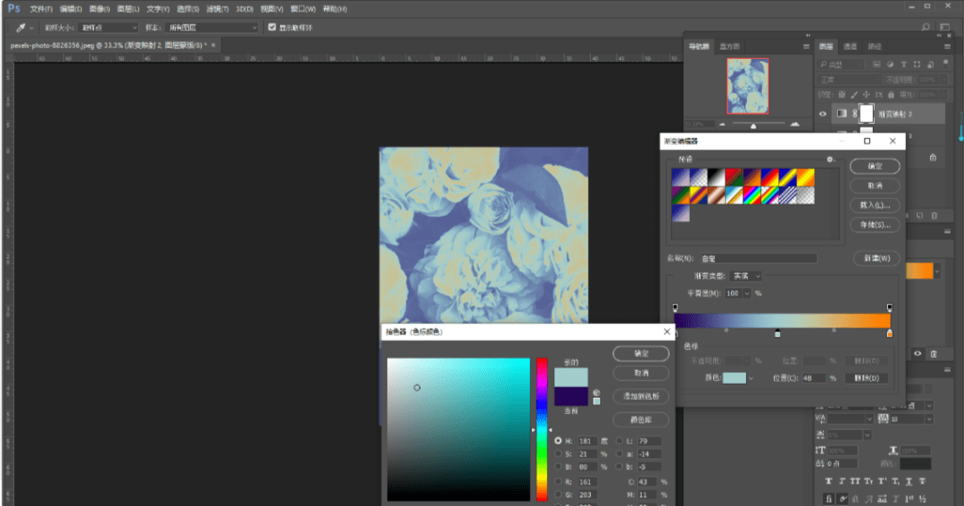Open the color stop color dropdown arrow
The height and width of the screenshot is (506, 964).
[x=751, y=378]
